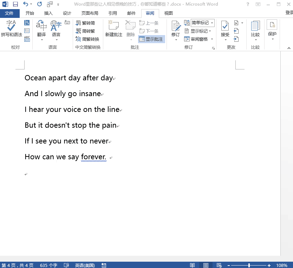
Task: Open the Undo history dropdown arrow
Action: (x=31, y=4)
